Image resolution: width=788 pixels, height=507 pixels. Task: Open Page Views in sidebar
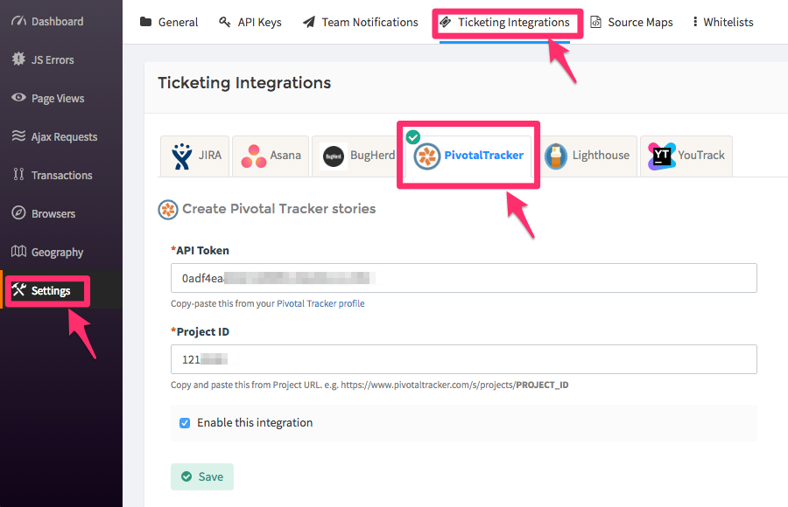click(60, 99)
